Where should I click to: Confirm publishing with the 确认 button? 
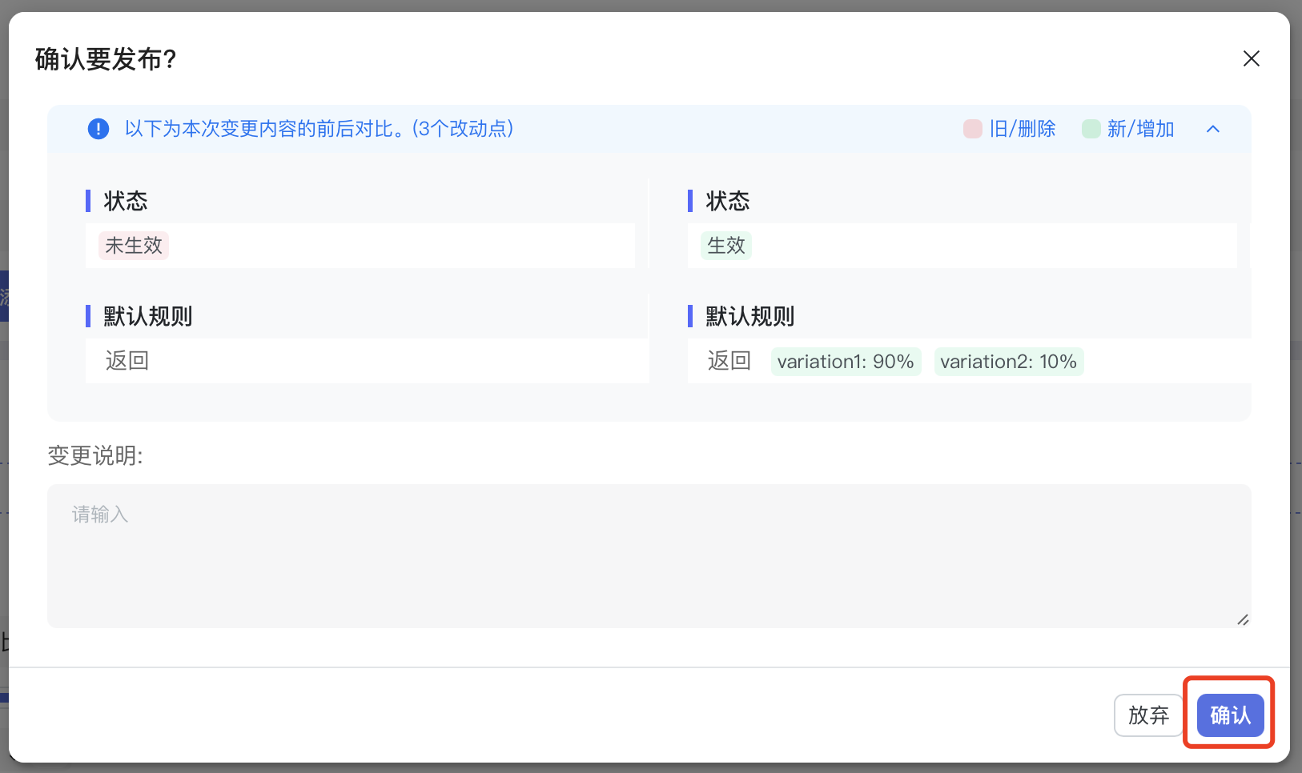tap(1229, 715)
